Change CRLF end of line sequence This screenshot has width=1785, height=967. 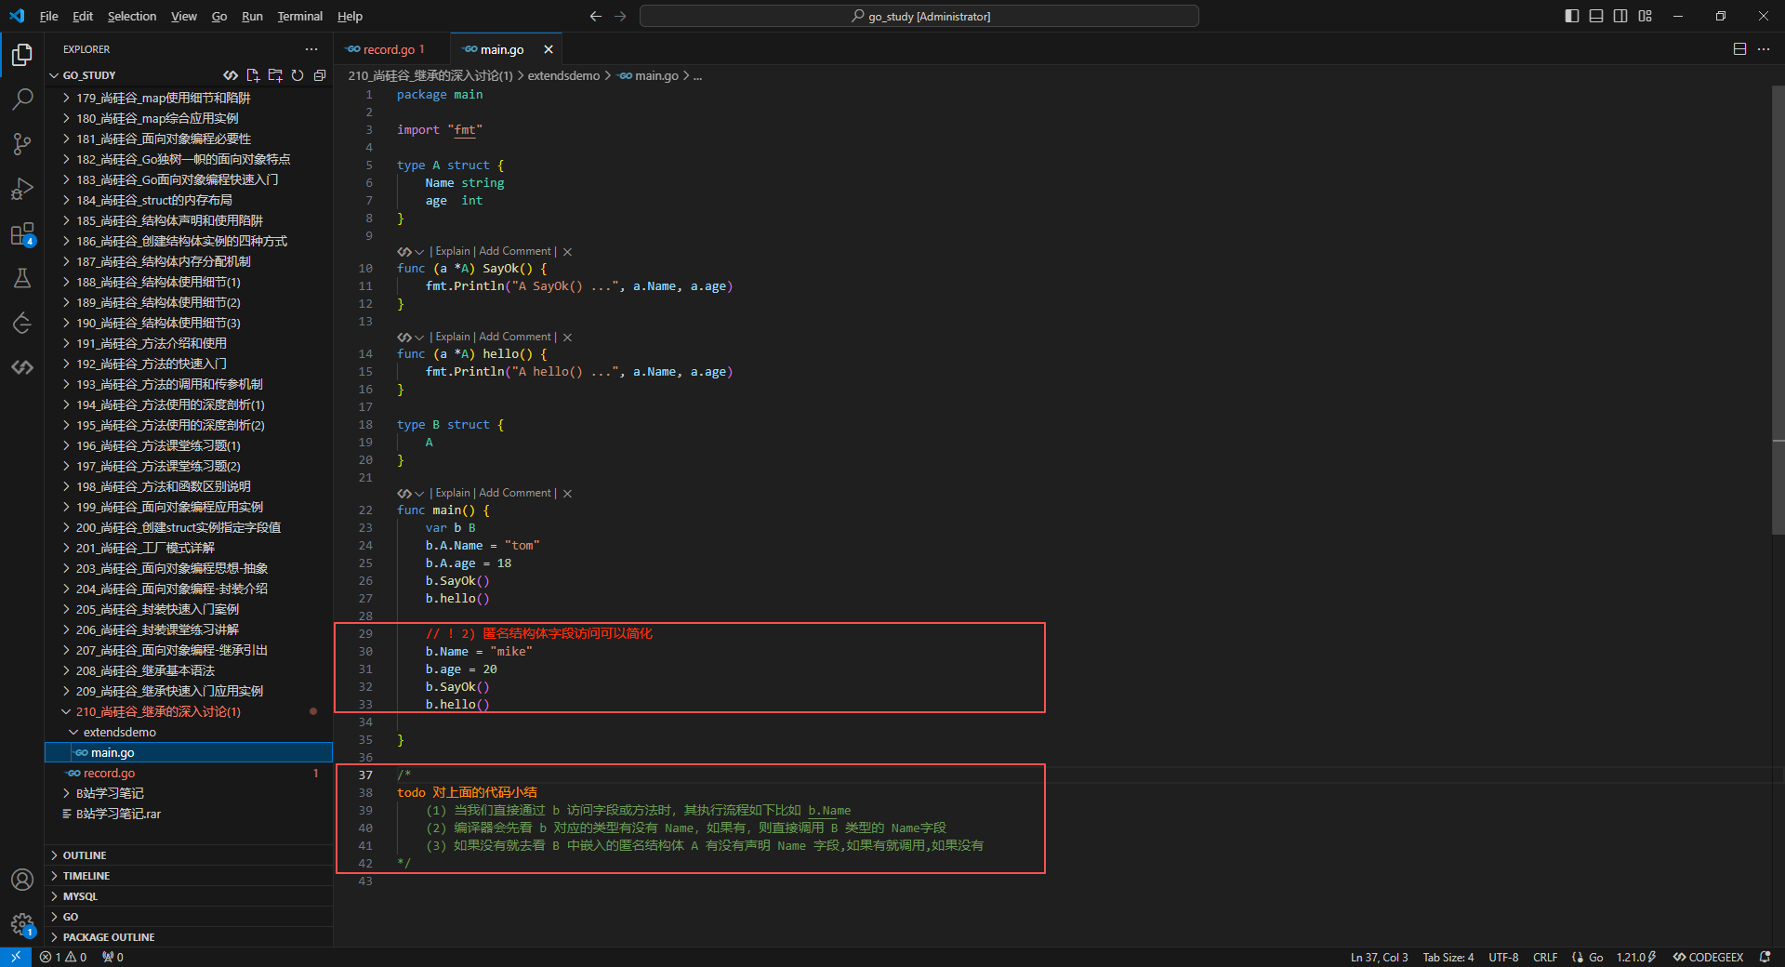pos(1545,957)
